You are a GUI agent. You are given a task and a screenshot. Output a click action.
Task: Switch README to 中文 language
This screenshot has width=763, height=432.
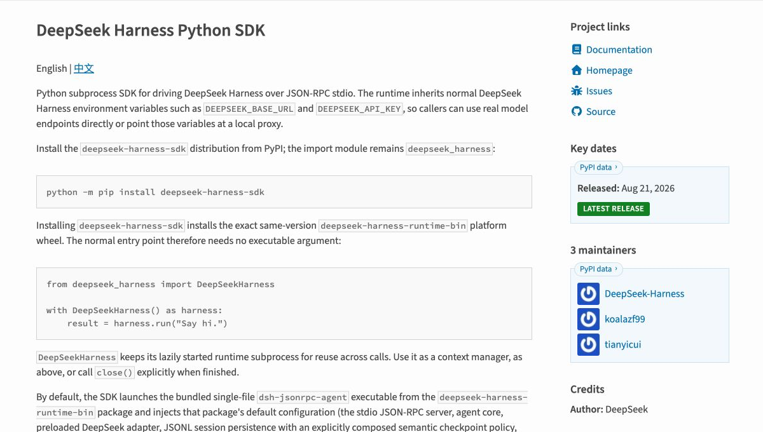click(84, 69)
